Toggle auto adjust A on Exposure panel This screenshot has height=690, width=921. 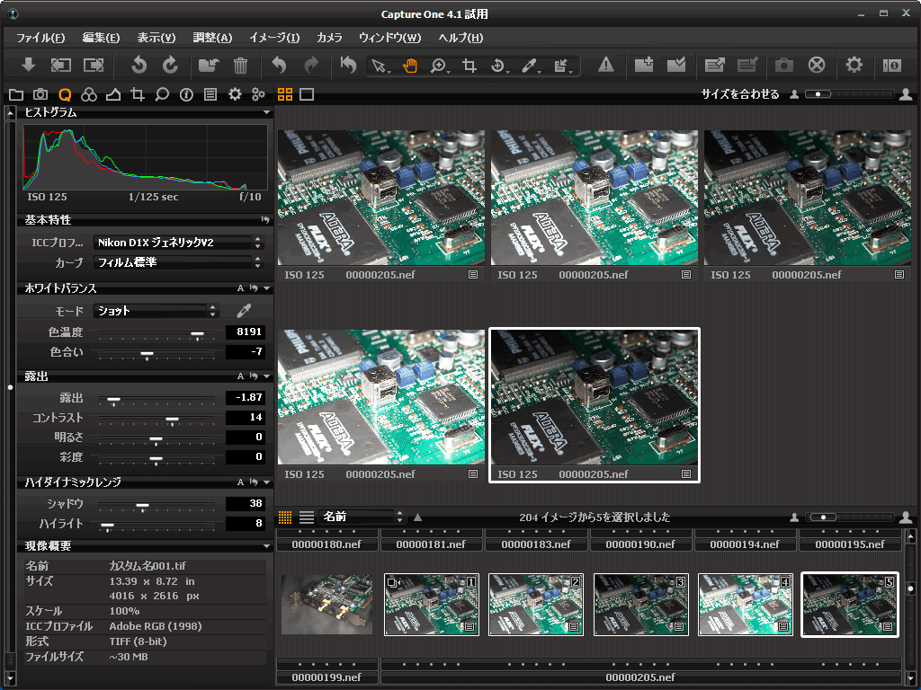click(x=240, y=376)
